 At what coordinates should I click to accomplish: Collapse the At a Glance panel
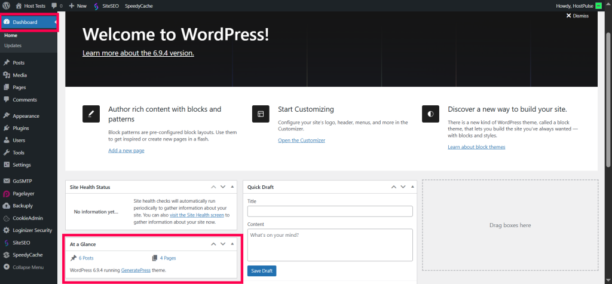click(x=232, y=244)
